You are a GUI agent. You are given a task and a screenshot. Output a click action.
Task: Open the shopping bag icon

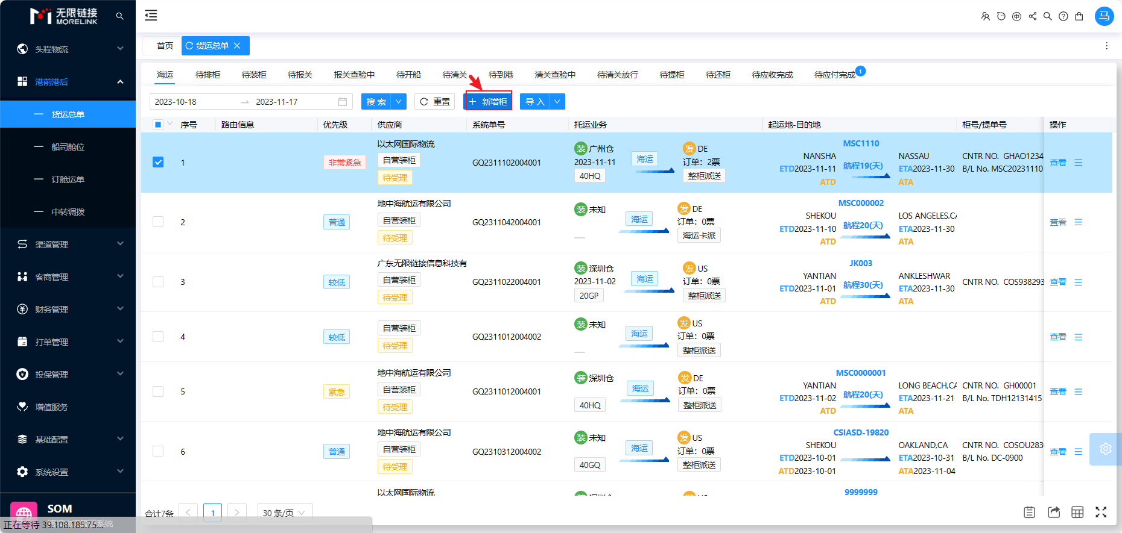pos(1079,16)
